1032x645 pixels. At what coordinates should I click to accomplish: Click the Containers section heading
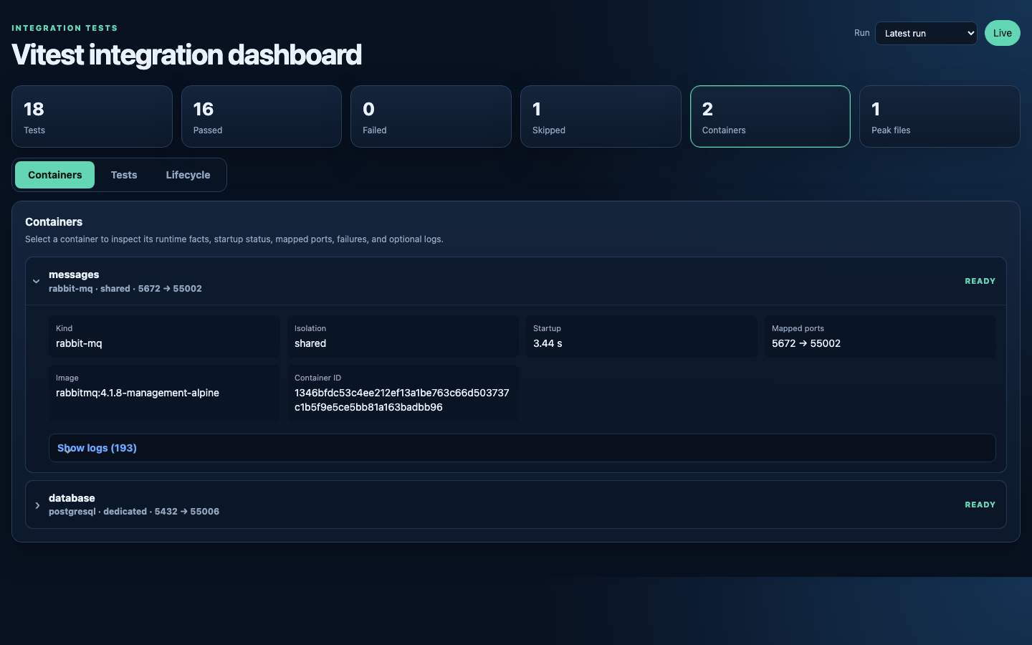click(x=54, y=222)
